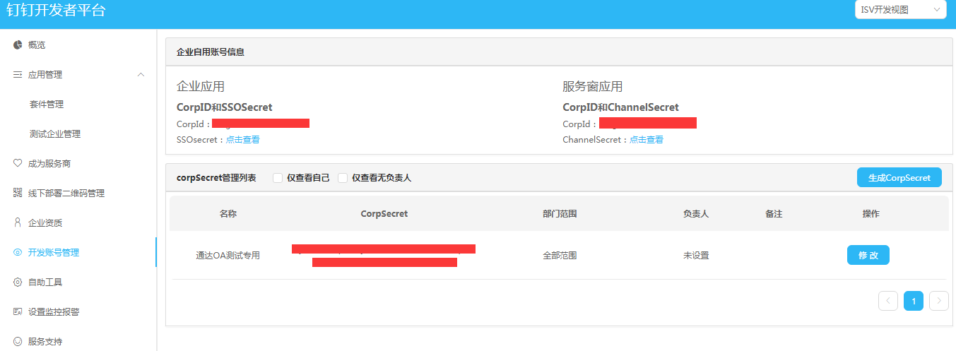Viewport: 956px width, 351px height.
Task: Collapse the 应用管理 menu chevron
Action: pos(141,75)
